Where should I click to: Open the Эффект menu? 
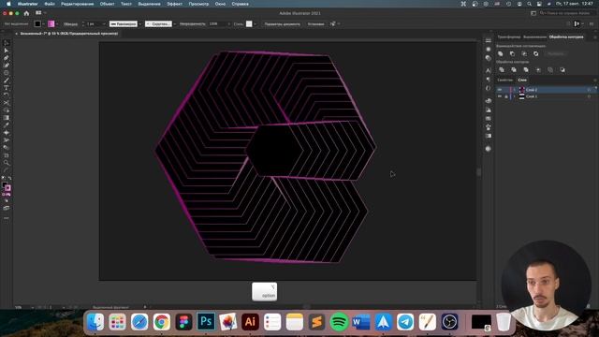[x=174, y=4]
